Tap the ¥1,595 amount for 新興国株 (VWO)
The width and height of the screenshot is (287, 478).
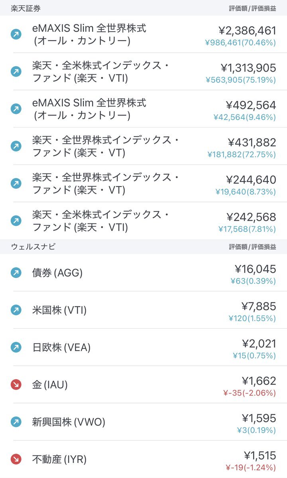coord(259,418)
